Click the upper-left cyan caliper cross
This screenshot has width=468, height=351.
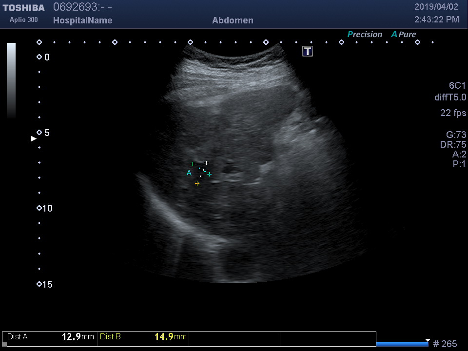coord(193,164)
